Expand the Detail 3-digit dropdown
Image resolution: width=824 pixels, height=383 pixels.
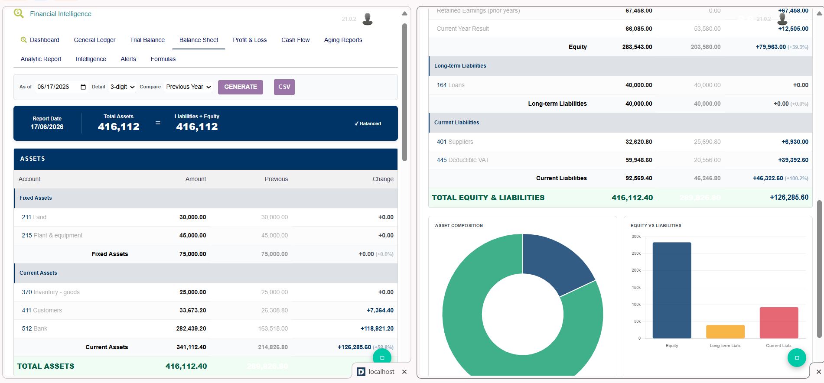tap(123, 87)
